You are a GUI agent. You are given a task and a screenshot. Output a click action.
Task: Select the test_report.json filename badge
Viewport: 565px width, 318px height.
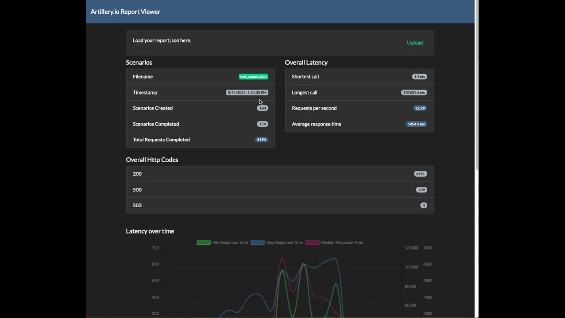[253, 77]
